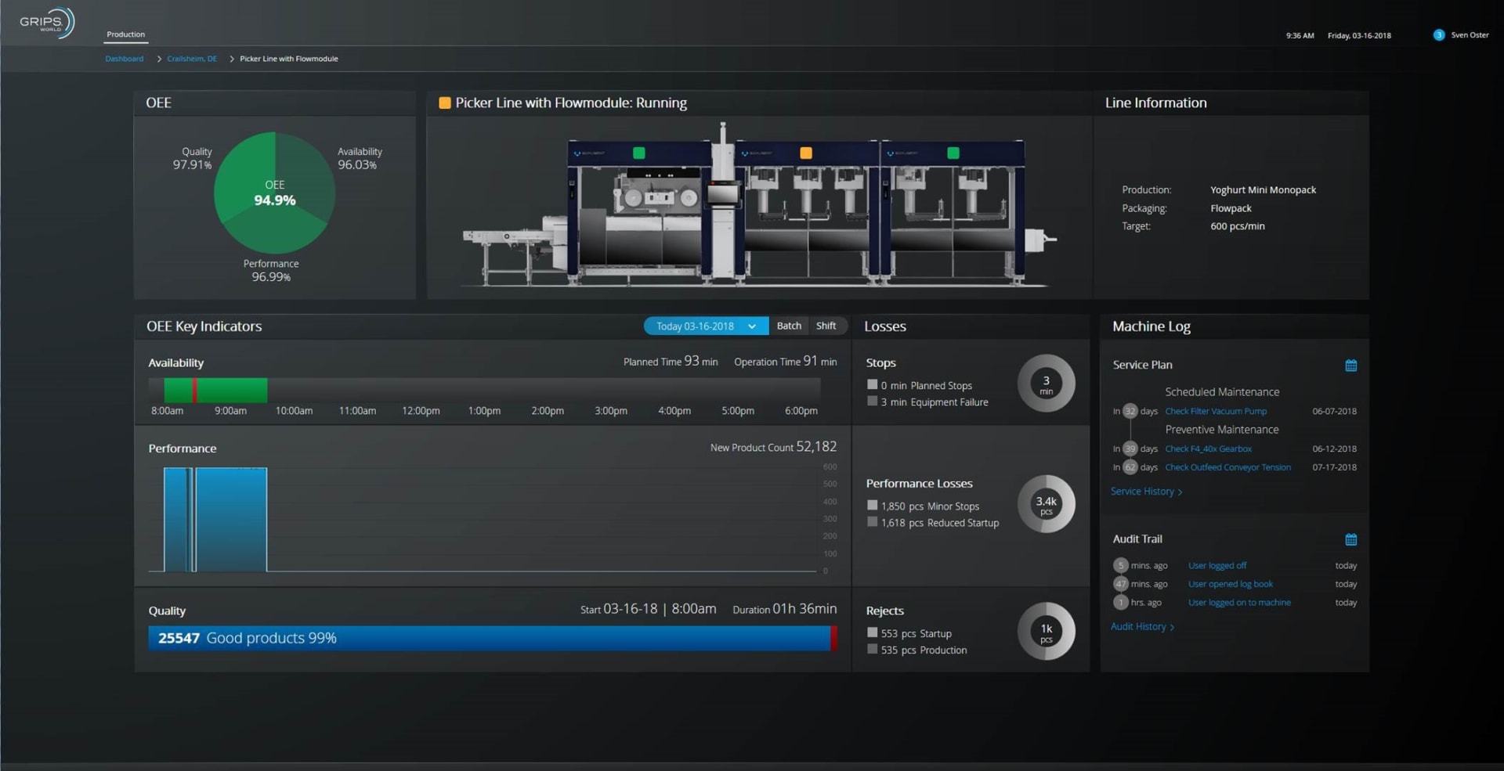The height and width of the screenshot is (771, 1504).
Task: Click the red reject segment of quality bar
Action: 834,638
